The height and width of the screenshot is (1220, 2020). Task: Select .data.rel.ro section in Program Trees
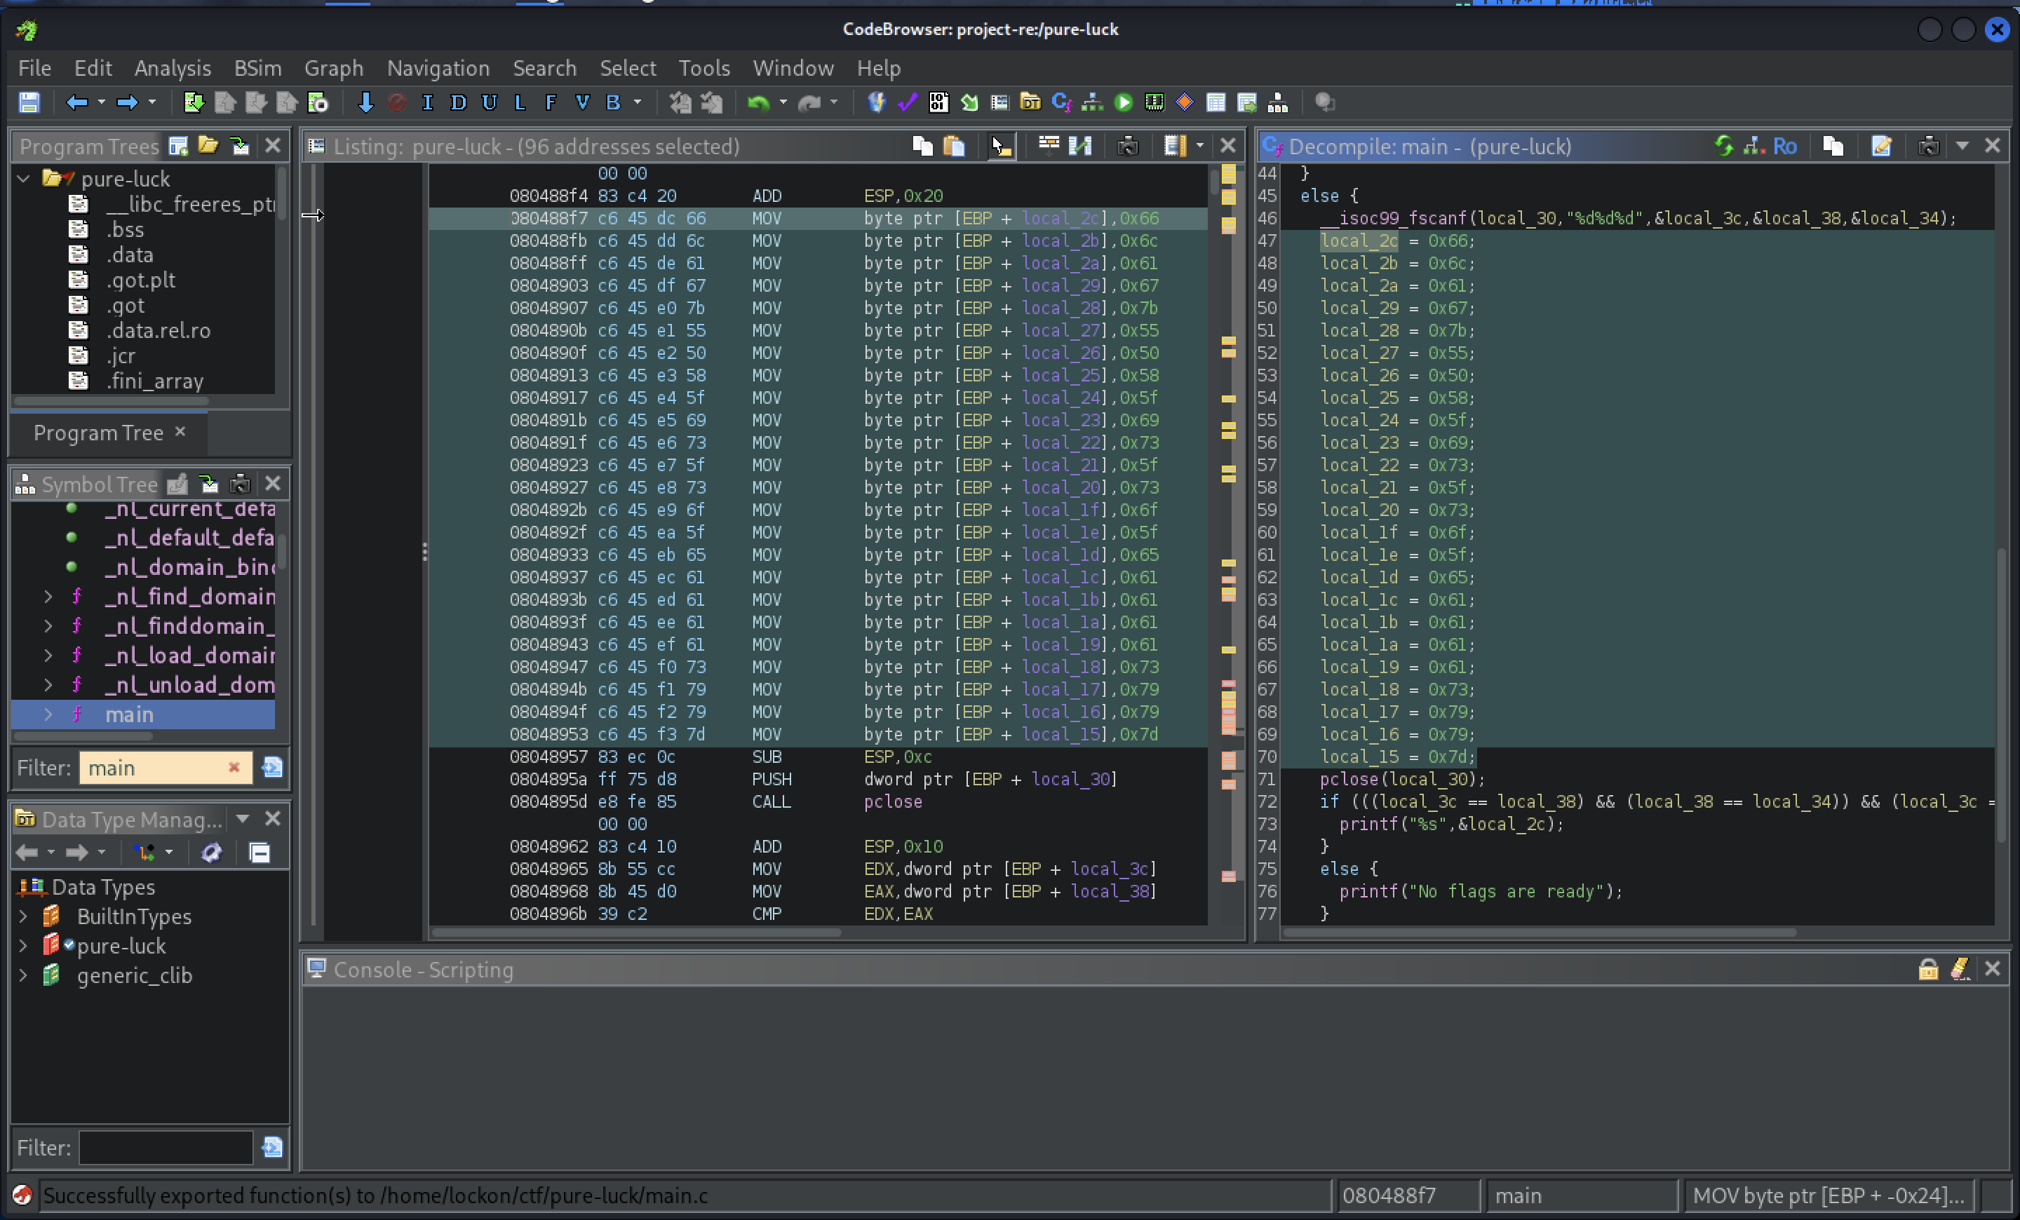point(159,330)
